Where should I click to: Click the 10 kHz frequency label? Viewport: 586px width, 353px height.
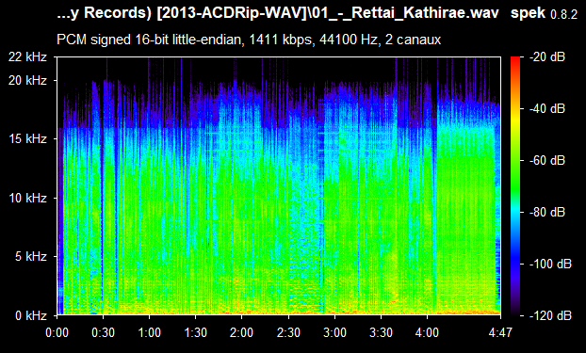click(x=27, y=198)
